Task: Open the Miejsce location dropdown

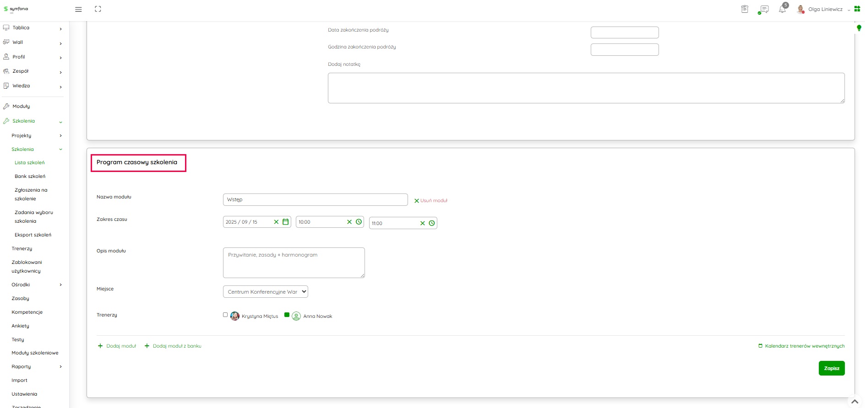Action: click(265, 292)
